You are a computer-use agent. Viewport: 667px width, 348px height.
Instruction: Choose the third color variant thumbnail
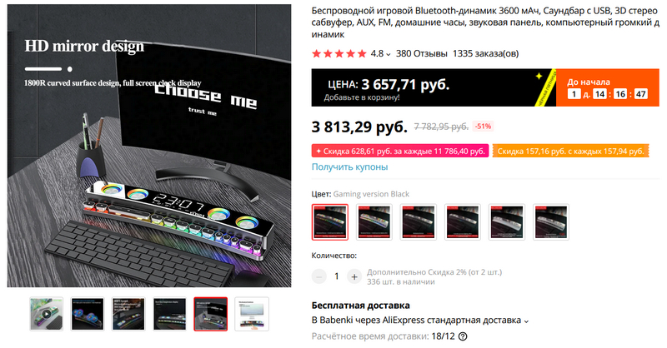[419, 221]
